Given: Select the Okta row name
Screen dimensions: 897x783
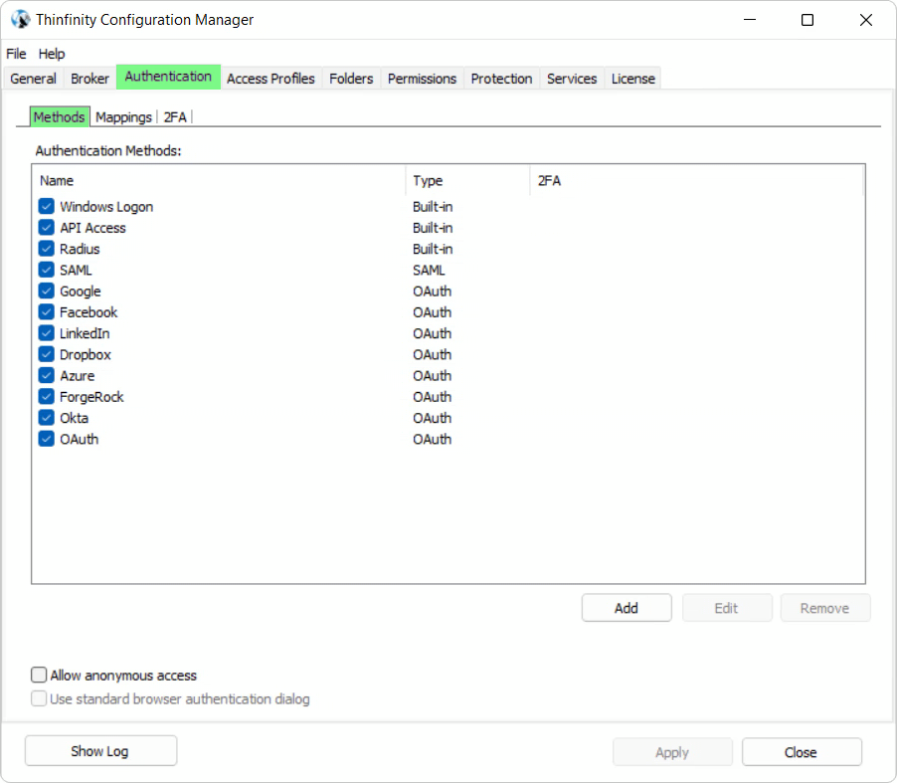Looking at the screenshot, I should tap(75, 419).
